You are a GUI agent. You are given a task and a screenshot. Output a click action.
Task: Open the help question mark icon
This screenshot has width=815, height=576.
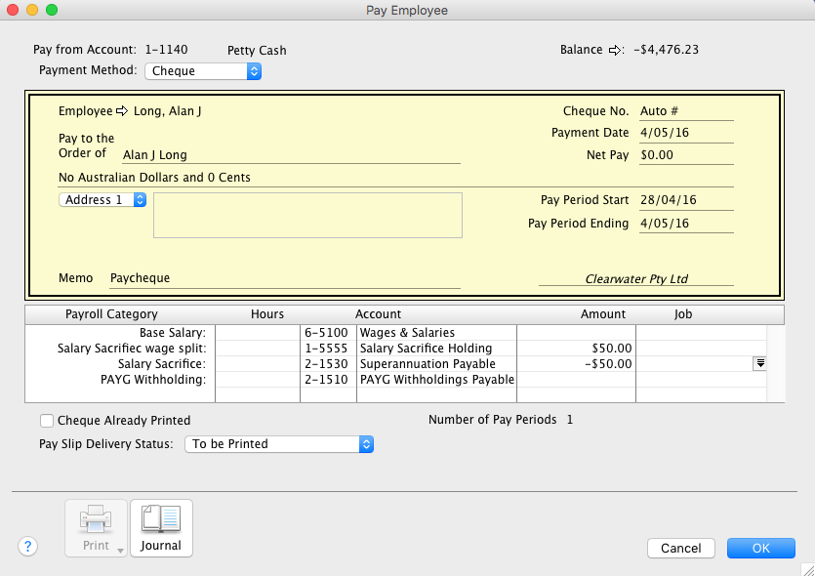[27, 547]
